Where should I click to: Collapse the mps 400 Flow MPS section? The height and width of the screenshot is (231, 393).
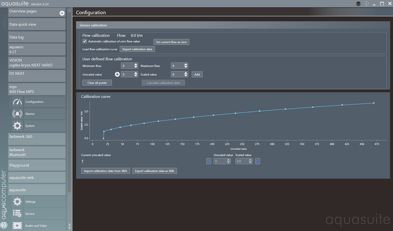tap(37, 89)
